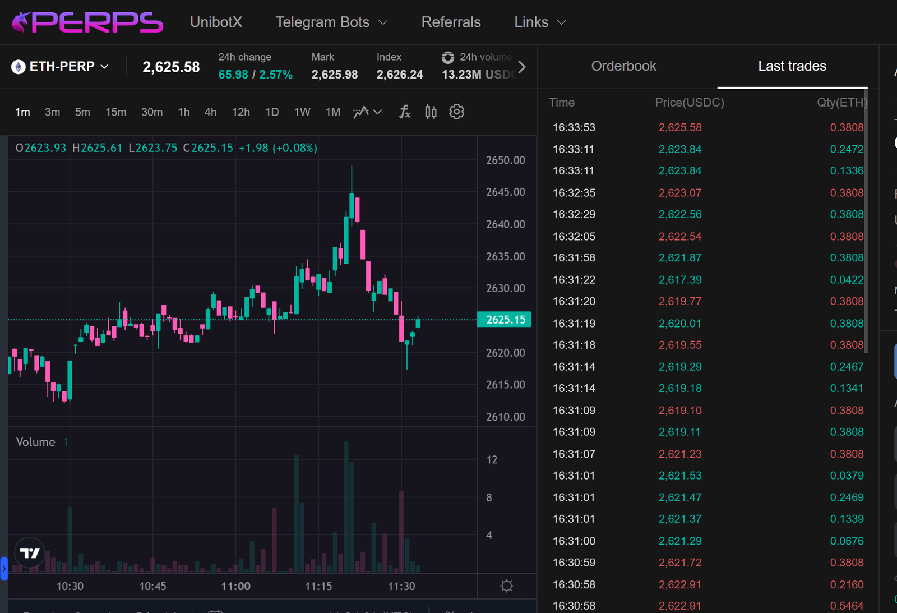
Task: Switch to the 1W timeframe
Action: point(302,112)
